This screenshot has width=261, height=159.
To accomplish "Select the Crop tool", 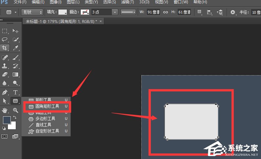I will 5,48.
